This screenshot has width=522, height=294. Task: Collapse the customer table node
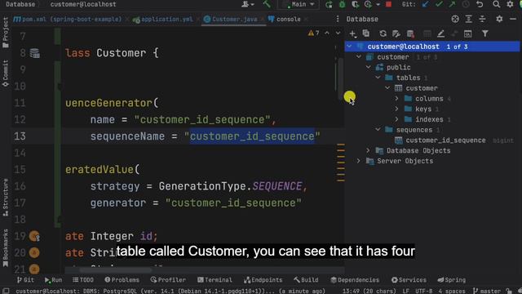tap(387, 88)
